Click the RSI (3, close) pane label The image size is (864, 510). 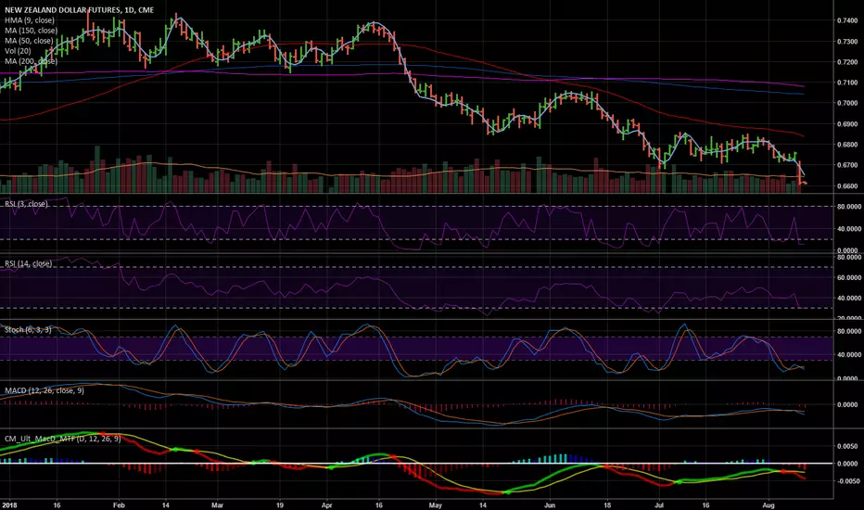(27, 204)
